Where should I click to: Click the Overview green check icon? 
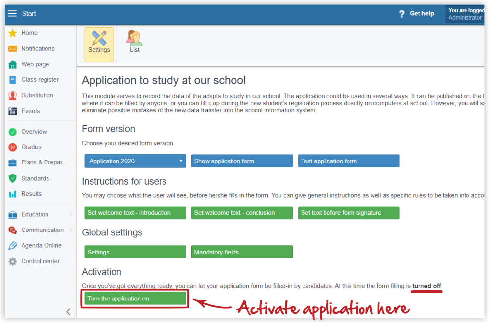[x=12, y=132]
